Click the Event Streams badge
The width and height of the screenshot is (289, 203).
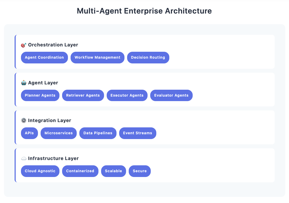coord(137,133)
